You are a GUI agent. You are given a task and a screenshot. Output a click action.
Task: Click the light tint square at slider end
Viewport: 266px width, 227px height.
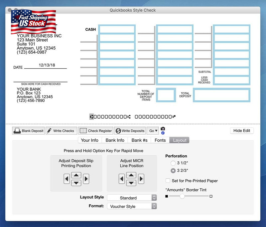coord(211,196)
